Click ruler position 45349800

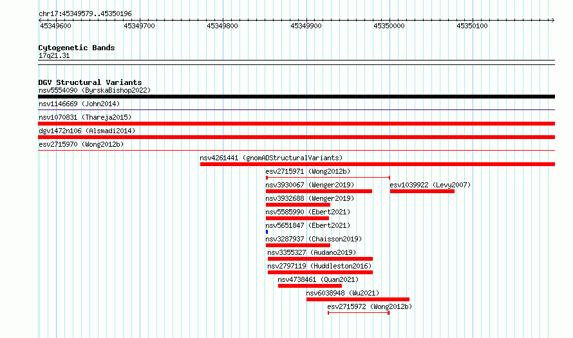tap(222, 26)
